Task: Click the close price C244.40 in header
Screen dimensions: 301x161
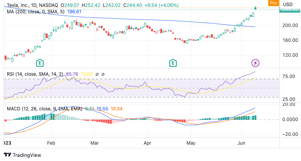Action: [132, 5]
